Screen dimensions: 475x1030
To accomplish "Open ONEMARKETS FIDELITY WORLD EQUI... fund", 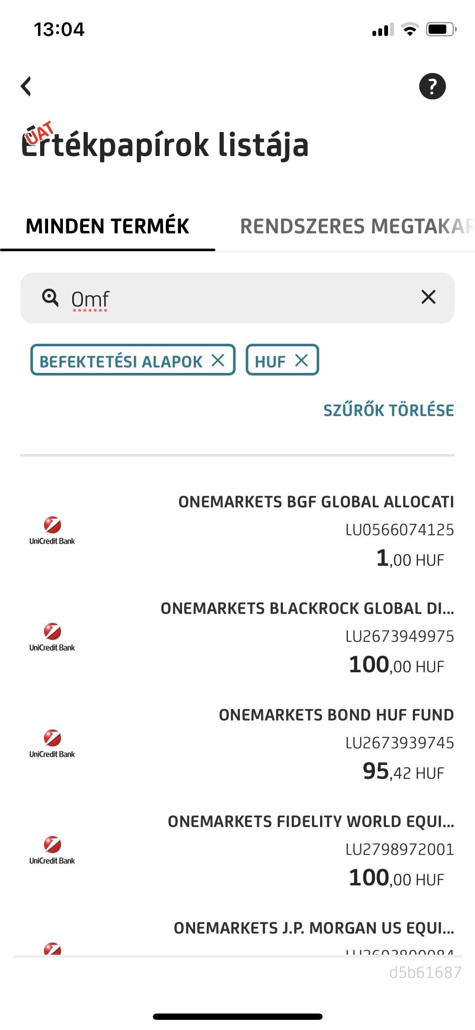I will coord(311,822).
